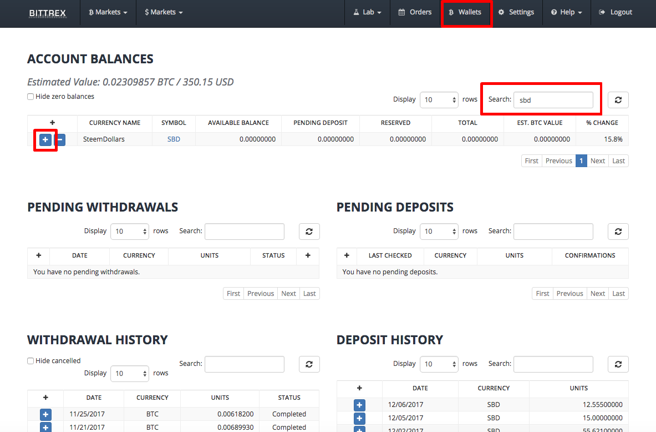The image size is (656, 432).
Task: Open the Help dropdown menu
Action: pos(567,12)
